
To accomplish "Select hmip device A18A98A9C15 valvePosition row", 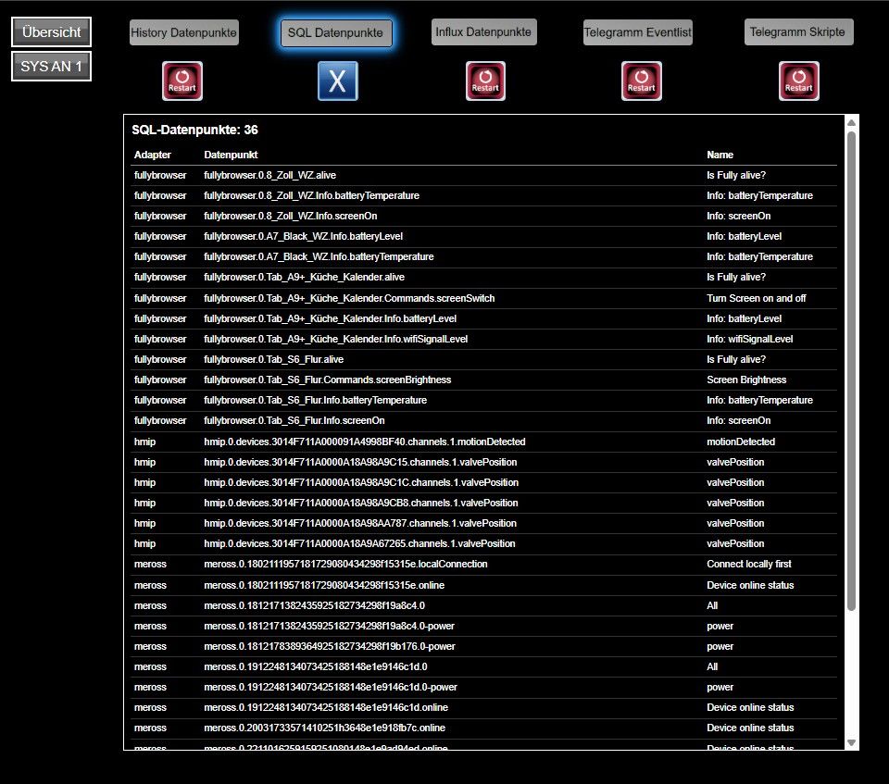I will pos(483,462).
